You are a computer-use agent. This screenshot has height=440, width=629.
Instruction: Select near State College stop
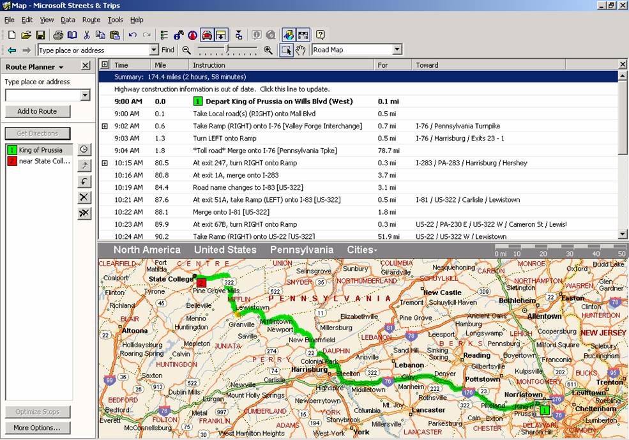(x=39, y=161)
